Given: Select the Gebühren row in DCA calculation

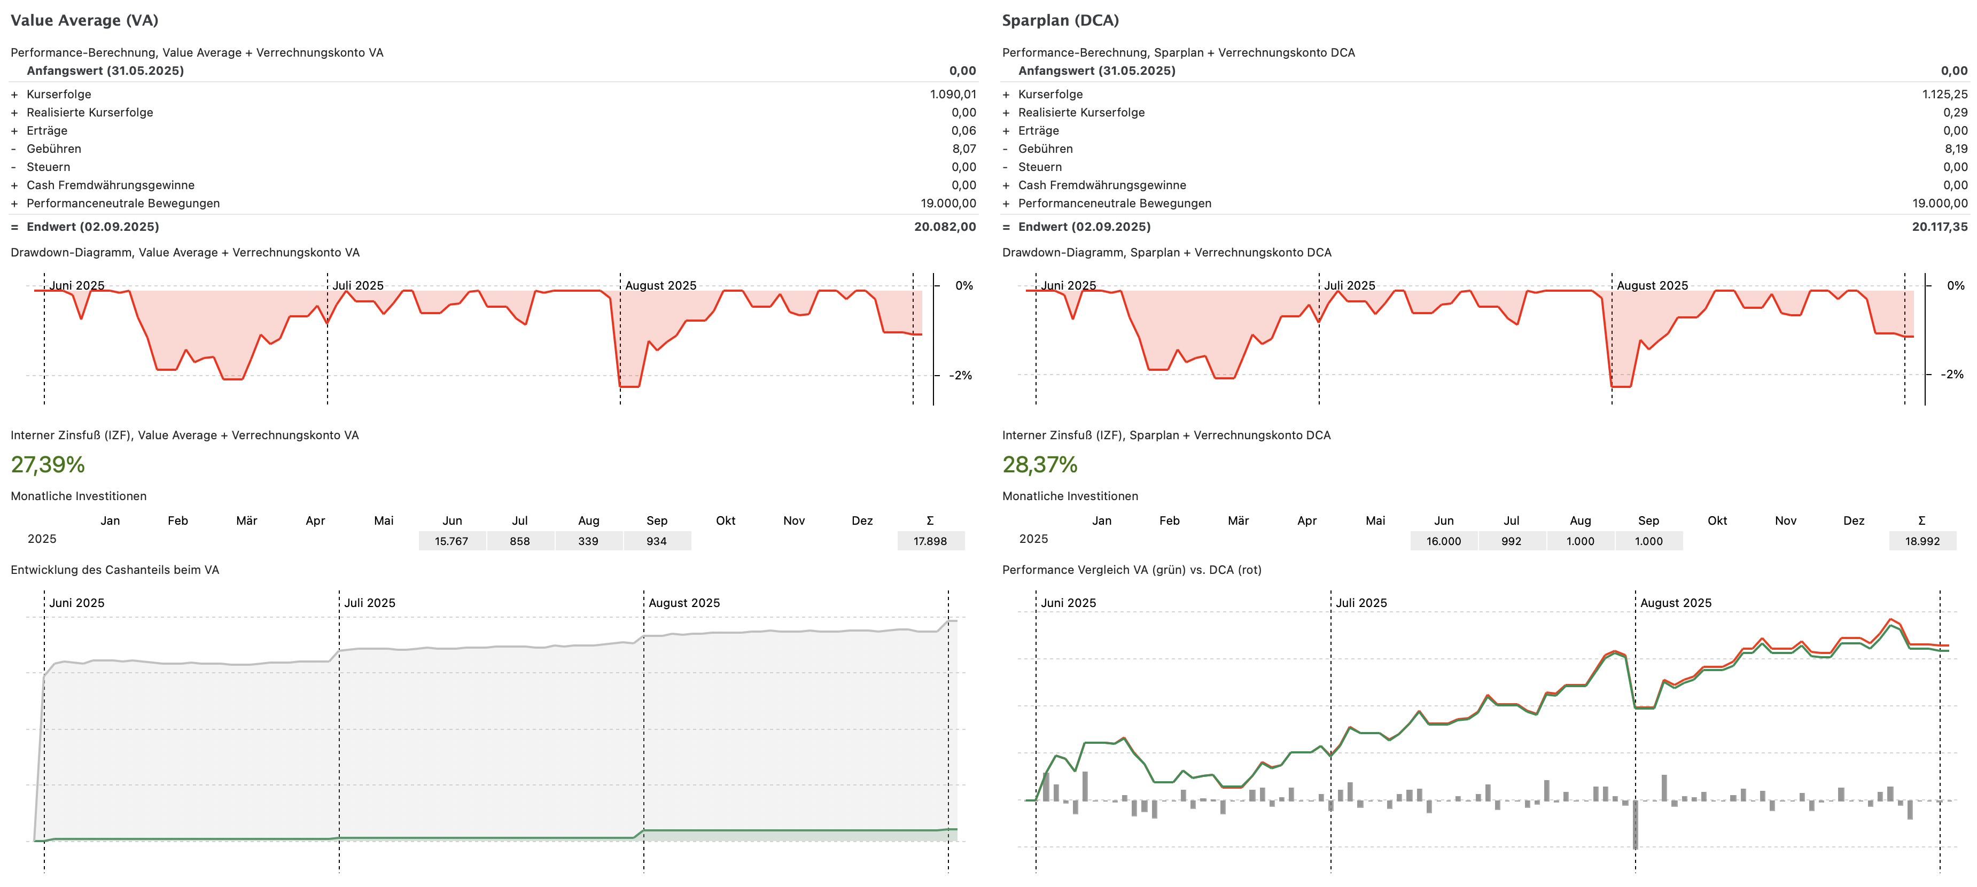Looking at the screenshot, I should click(1045, 149).
